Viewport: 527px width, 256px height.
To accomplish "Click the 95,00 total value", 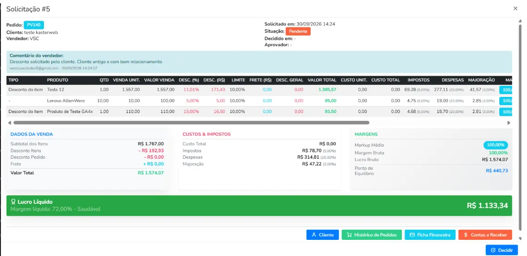I will [x=331, y=101].
